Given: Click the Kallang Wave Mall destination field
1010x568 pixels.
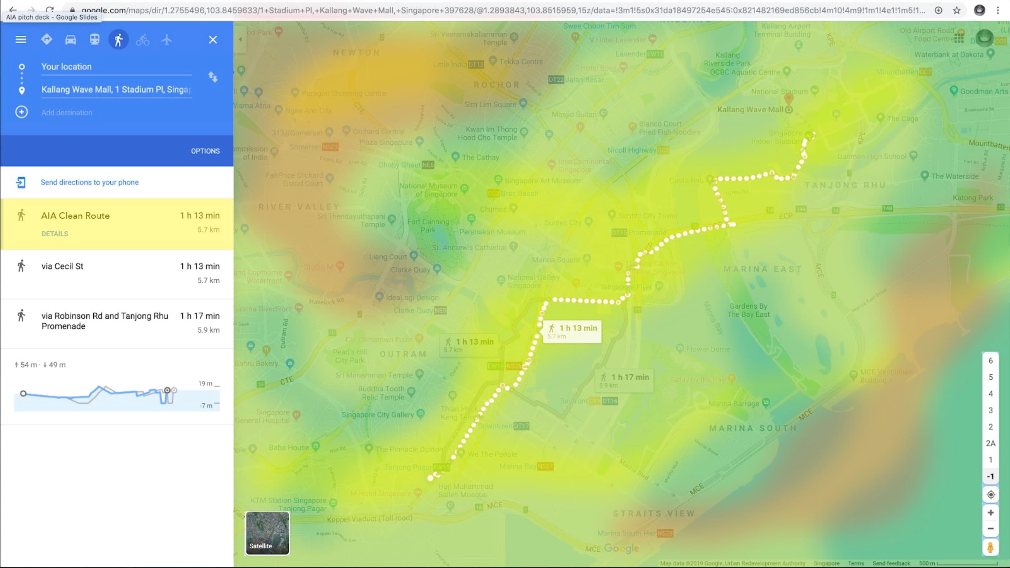Looking at the screenshot, I should [x=116, y=90].
